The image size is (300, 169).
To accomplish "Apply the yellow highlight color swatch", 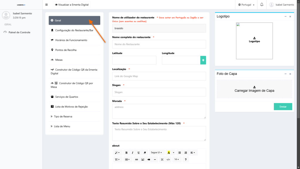I will pyautogui.click(x=168, y=153).
